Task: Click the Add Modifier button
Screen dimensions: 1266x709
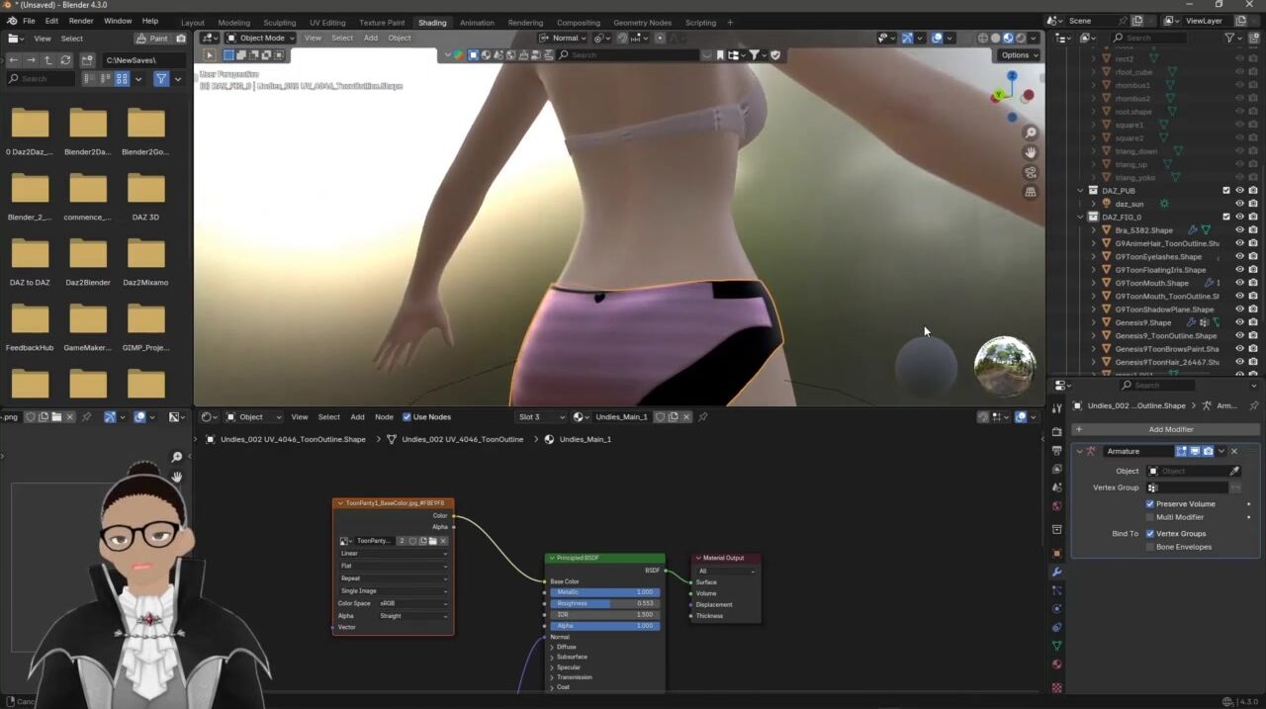Action: tap(1170, 429)
